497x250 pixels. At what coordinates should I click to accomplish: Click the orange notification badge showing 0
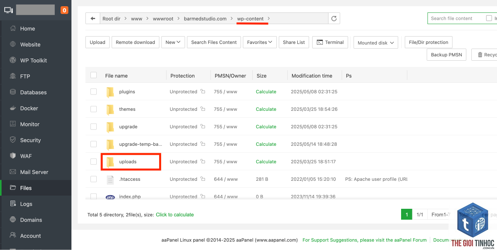(x=64, y=10)
